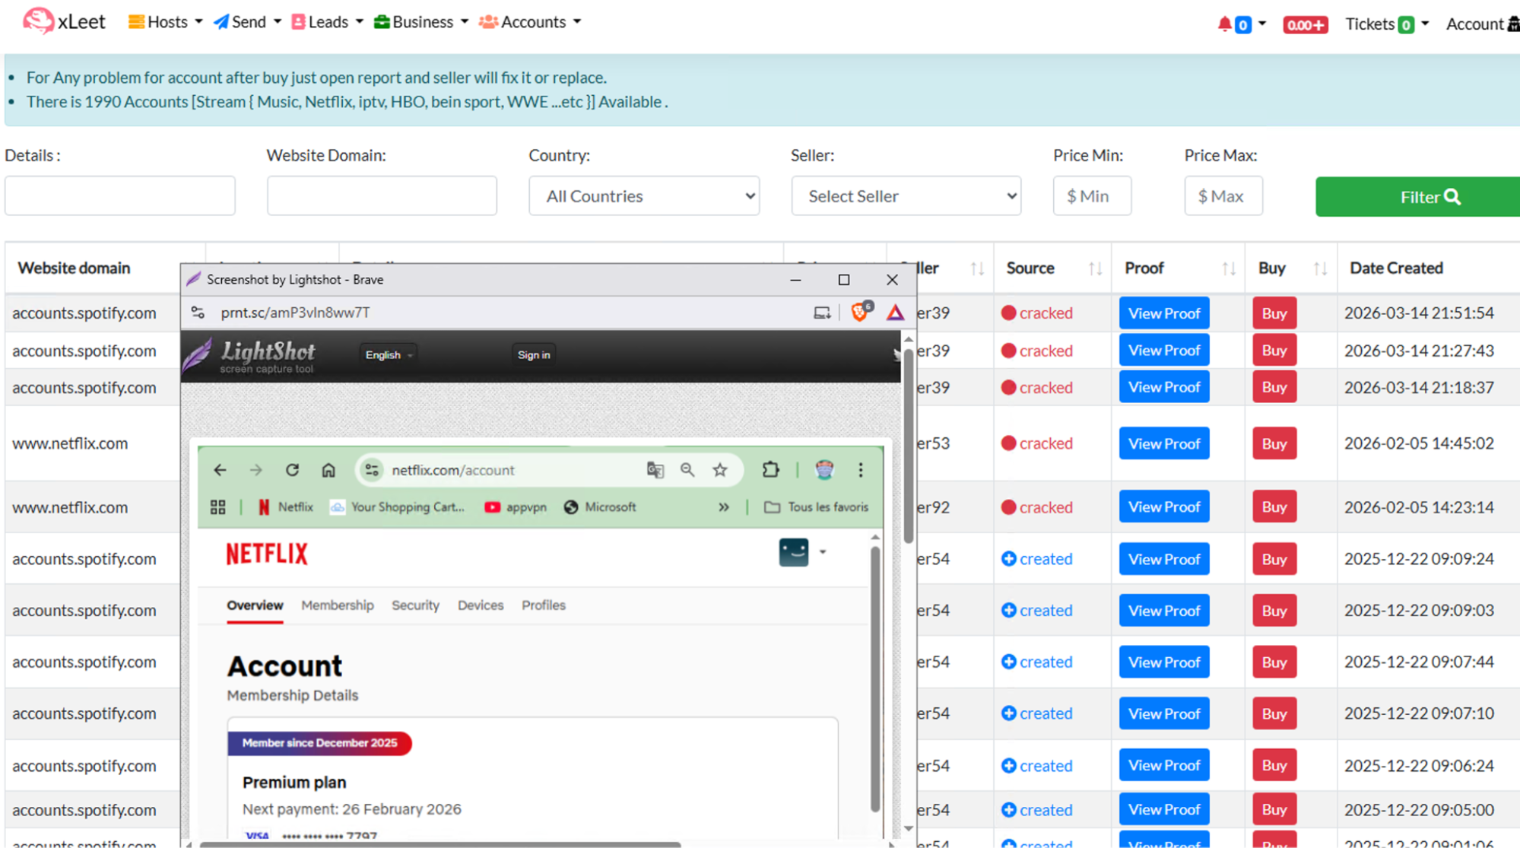This screenshot has width=1520, height=848.
Task: Open the Account menu at top right
Action: click(1482, 24)
